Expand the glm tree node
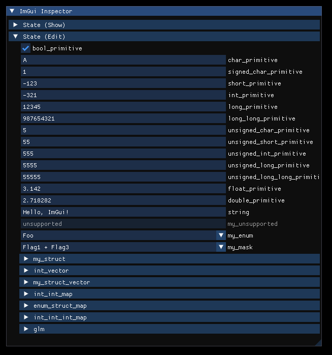332x355 pixels. (26, 329)
